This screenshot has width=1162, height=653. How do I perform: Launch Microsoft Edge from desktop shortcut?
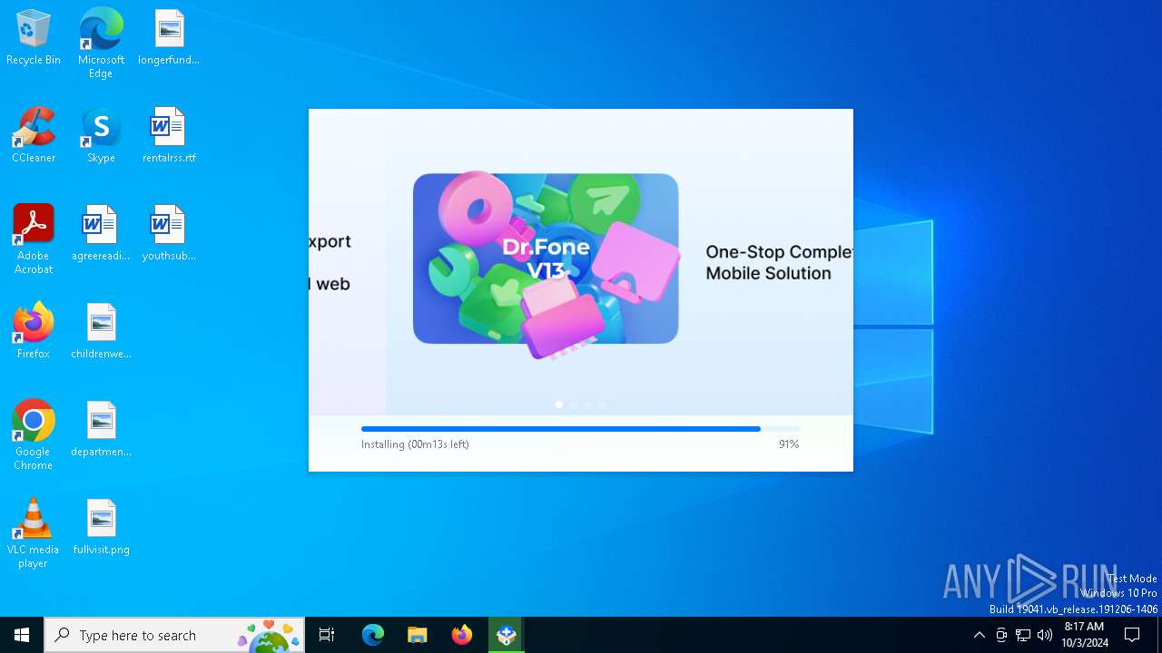[x=101, y=44]
